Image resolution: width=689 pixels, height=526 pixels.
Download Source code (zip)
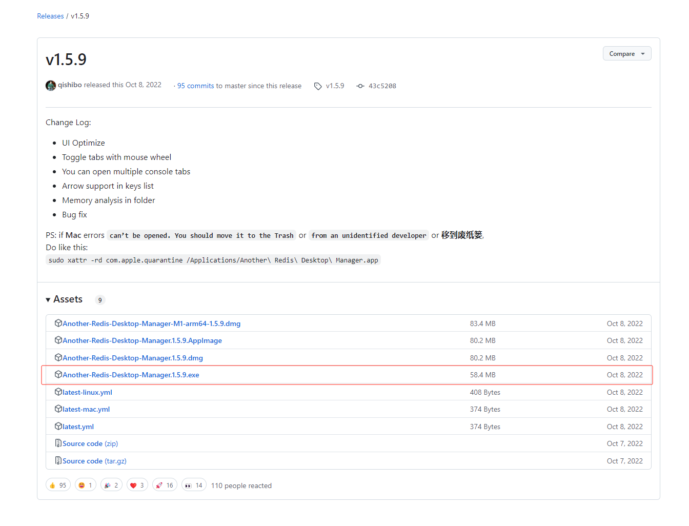90,443
